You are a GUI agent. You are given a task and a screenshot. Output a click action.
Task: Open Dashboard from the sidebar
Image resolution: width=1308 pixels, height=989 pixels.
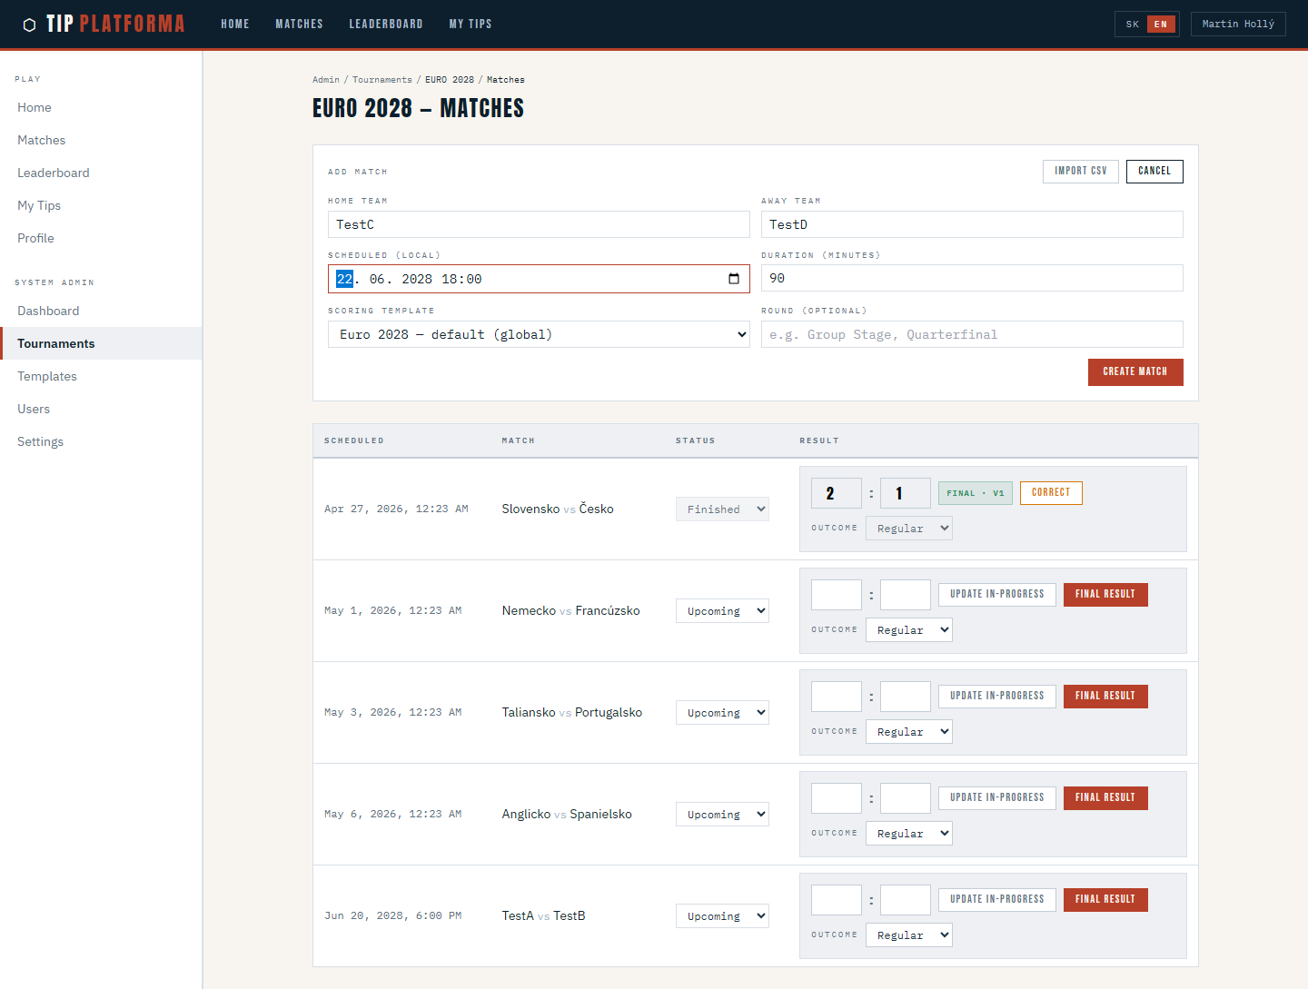[48, 311]
